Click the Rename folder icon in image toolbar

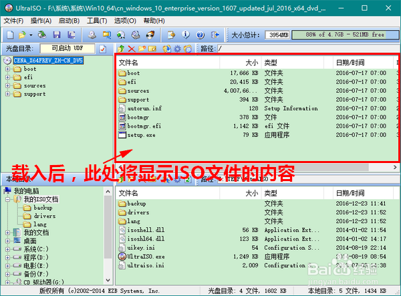coord(152,49)
